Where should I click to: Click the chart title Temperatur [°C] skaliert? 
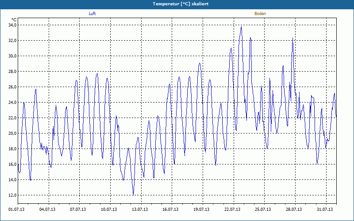click(181, 4)
